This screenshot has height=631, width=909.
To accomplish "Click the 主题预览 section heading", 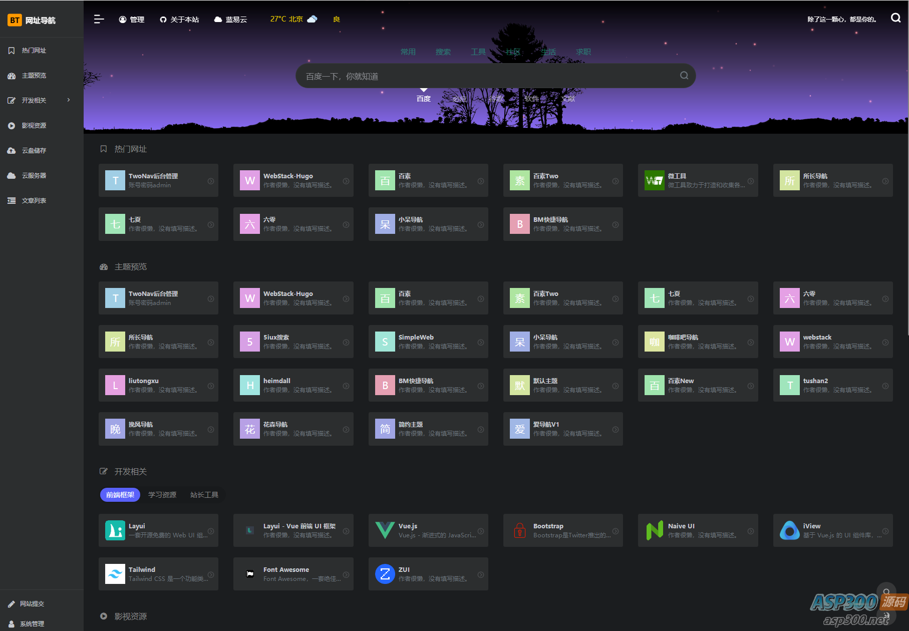I will click(x=131, y=267).
